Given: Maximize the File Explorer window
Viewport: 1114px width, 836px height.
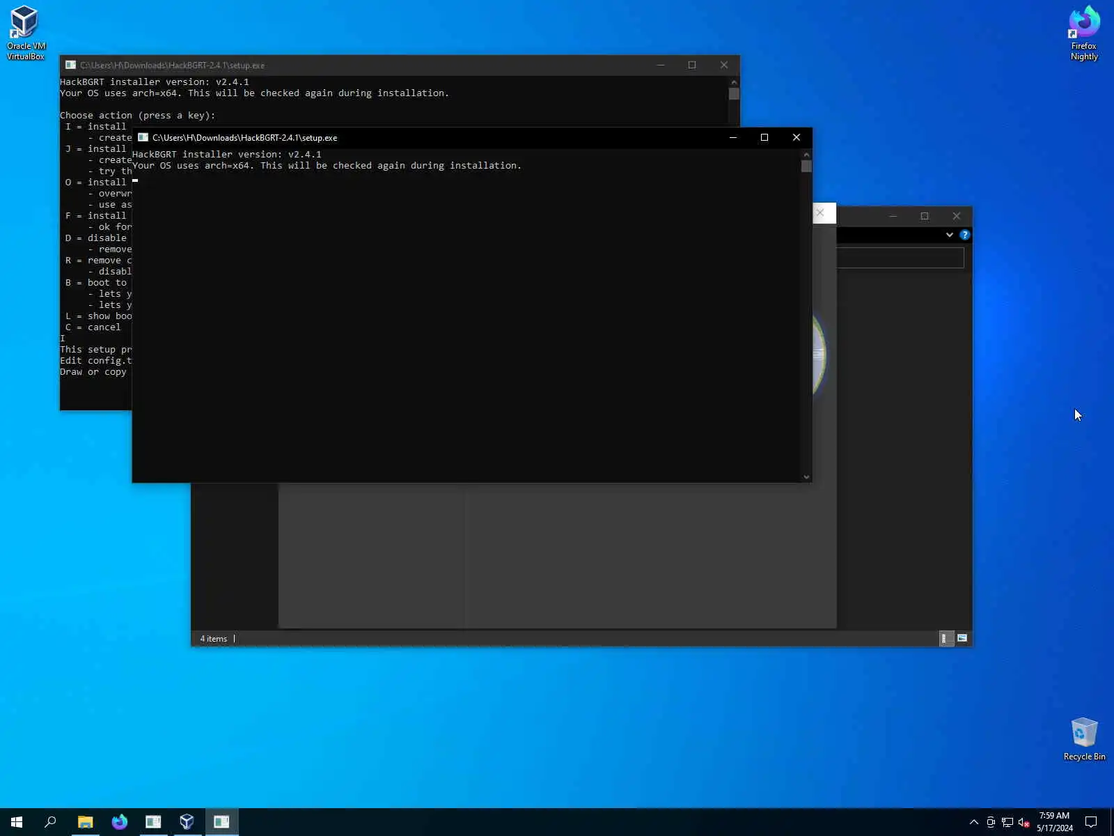Looking at the screenshot, I should (x=925, y=216).
